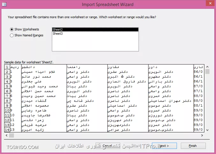Click the Next button
The height and width of the screenshot is (154, 216).
pyautogui.click(x=164, y=146)
